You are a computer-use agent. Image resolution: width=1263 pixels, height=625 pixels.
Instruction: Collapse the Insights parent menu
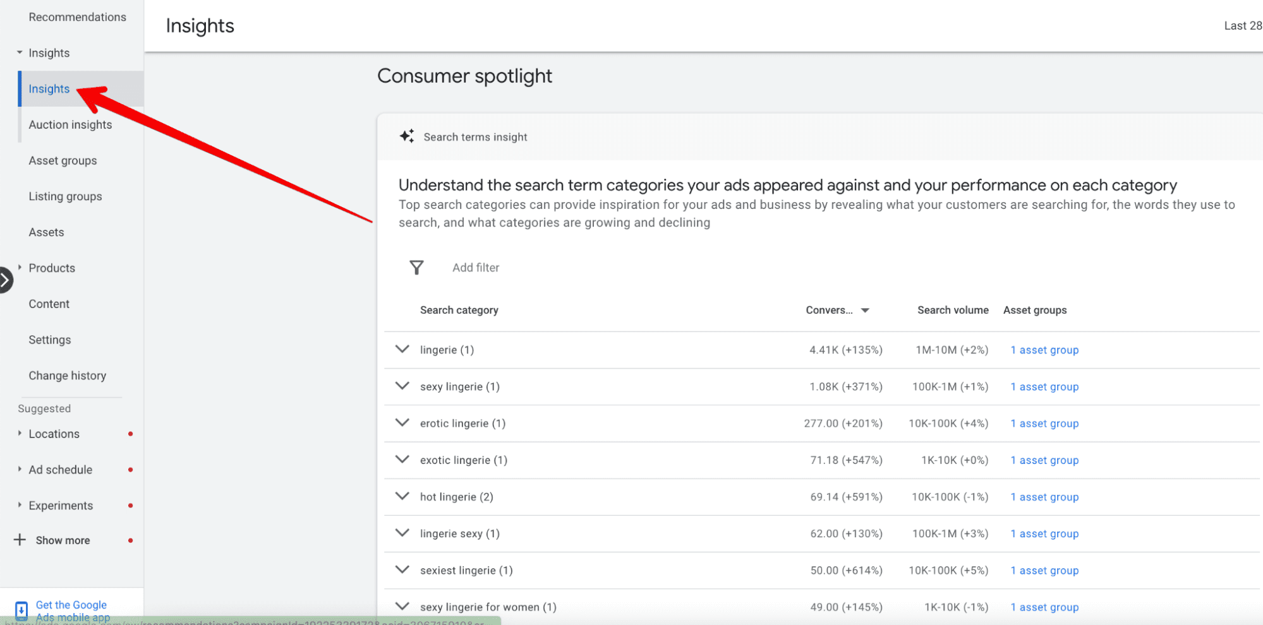coord(20,52)
